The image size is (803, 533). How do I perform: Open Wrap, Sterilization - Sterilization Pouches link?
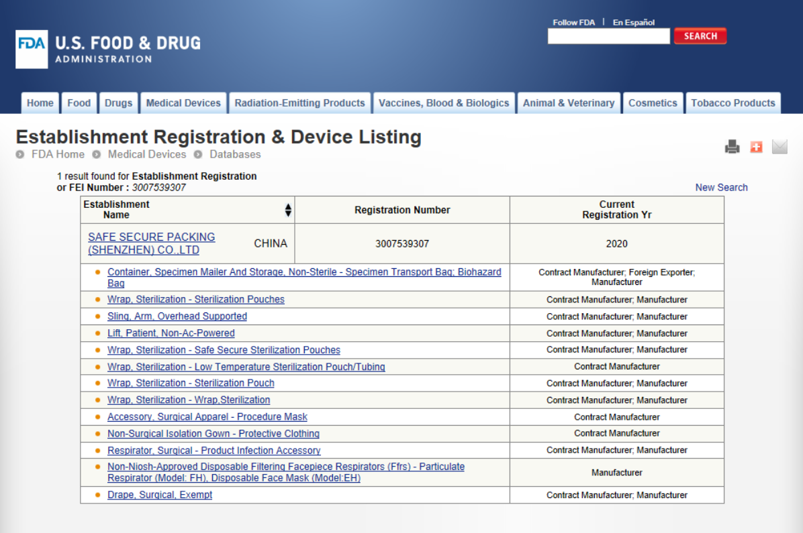196,299
